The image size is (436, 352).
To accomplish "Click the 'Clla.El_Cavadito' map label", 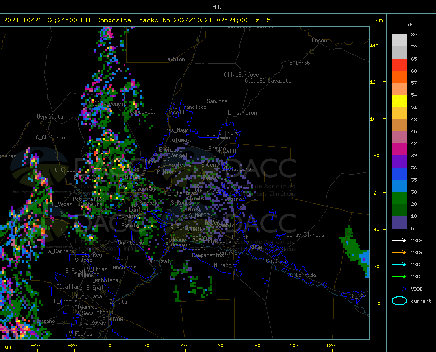I will coord(268,81).
